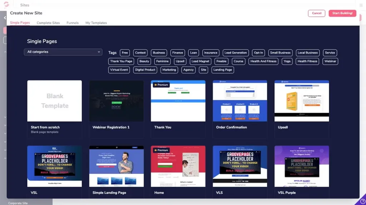Choose the Blank Template thumbnail
Image resolution: width=366 pixels, height=205 pixels.
click(55, 101)
